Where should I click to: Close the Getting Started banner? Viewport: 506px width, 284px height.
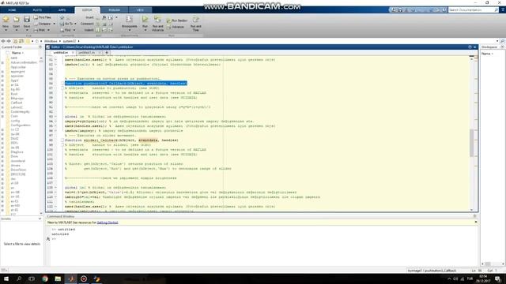pos(476,222)
